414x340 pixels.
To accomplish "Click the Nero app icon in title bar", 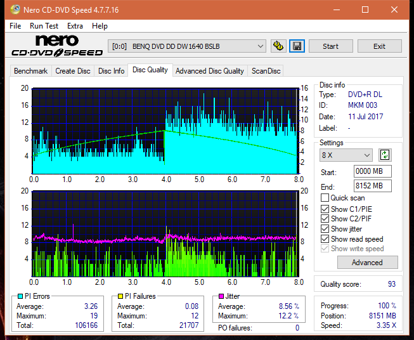I will pos(15,10).
